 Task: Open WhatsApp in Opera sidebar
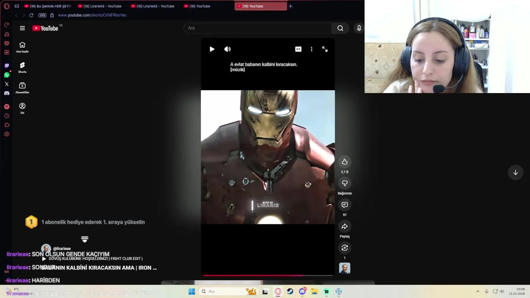(7, 75)
